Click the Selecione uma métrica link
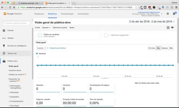The image size is (179, 108). click(x=58, y=48)
